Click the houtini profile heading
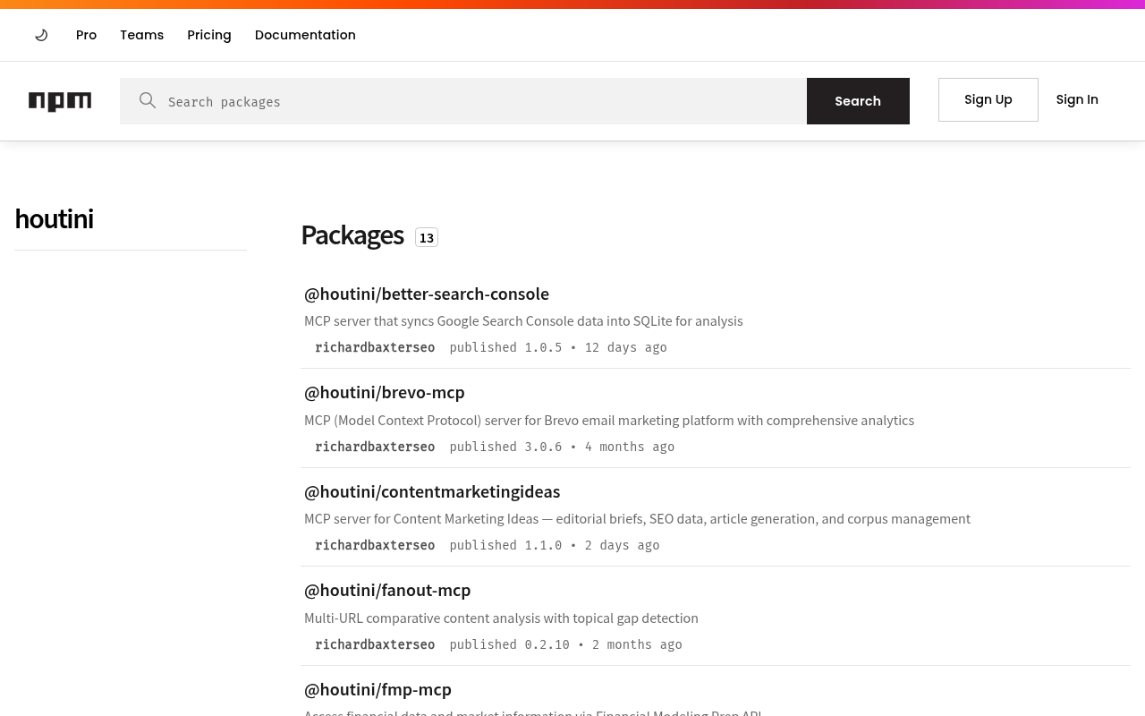The height and width of the screenshot is (716, 1145). tap(54, 218)
